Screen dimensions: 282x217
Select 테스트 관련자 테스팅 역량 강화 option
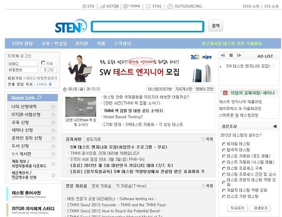[223, 183]
